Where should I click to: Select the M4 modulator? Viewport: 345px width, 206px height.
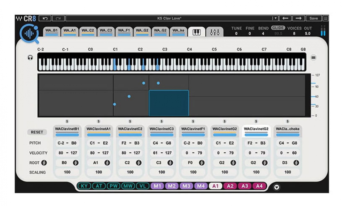pos(201,186)
